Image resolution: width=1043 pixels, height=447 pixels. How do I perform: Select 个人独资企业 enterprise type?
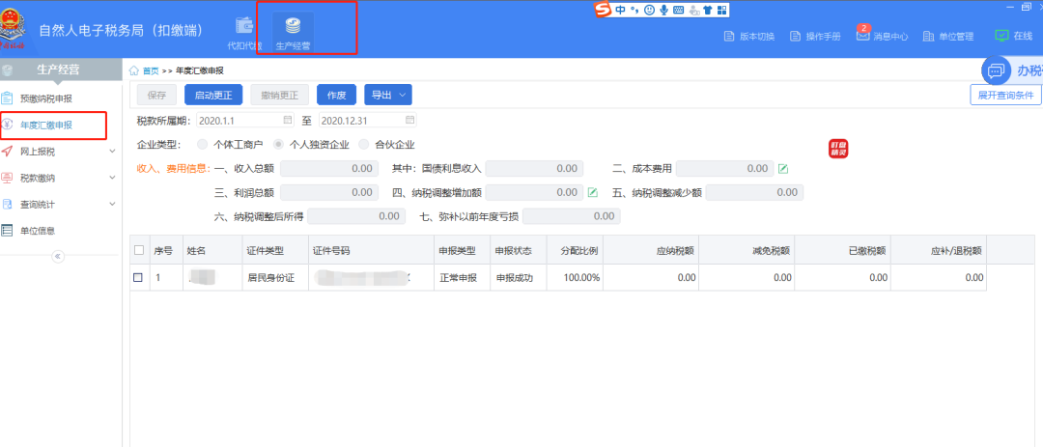[279, 145]
